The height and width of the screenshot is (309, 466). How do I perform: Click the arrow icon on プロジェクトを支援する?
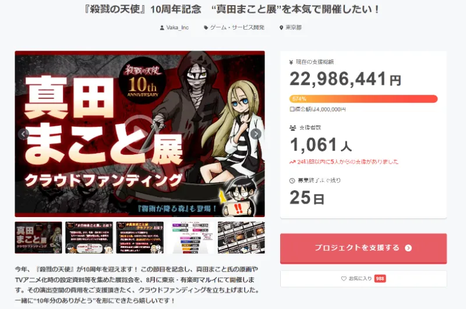point(408,248)
